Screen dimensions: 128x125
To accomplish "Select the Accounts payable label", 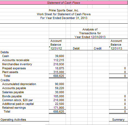I will click(14, 88).
